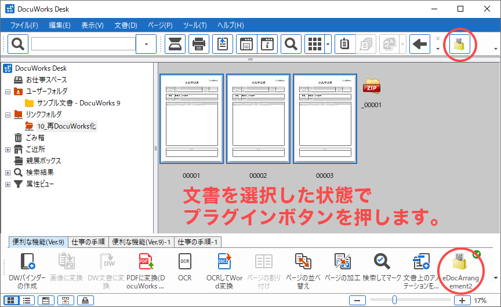Select サンプル文書 - DocuWorks 9 folder
Viewport: 501px width, 307px height.
coord(79,103)
